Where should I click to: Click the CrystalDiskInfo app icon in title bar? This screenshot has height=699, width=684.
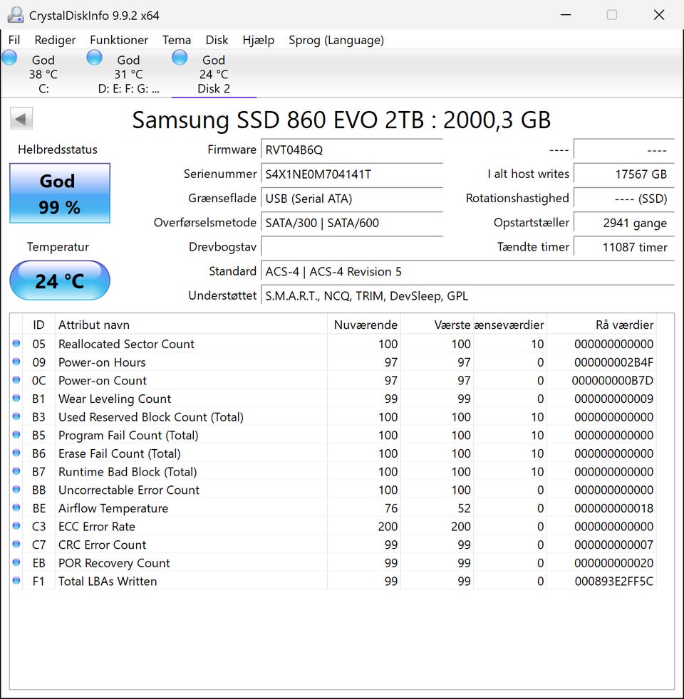[15, 15]
